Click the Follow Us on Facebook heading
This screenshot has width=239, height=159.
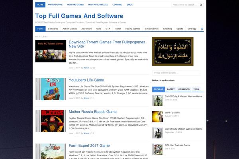click(x=163, y=80)
